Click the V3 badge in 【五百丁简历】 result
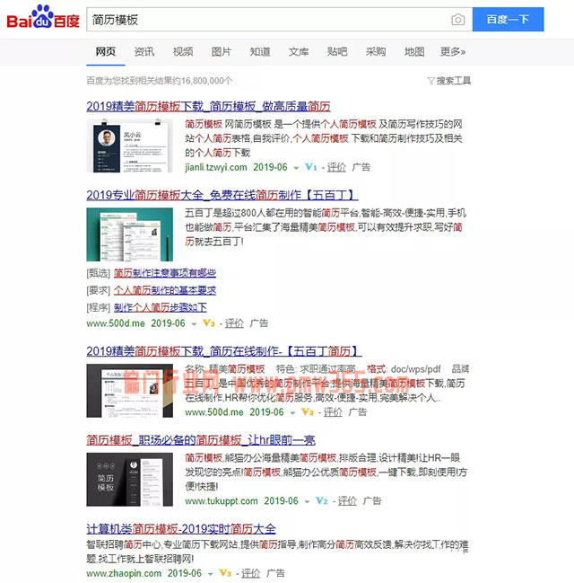Image resolution: width=574 pixels, height=583 pixels. [x=308, y=412]
